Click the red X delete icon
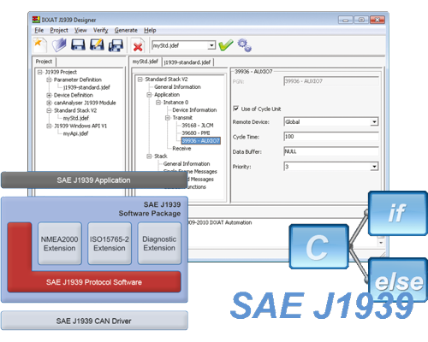 (138, 46)
